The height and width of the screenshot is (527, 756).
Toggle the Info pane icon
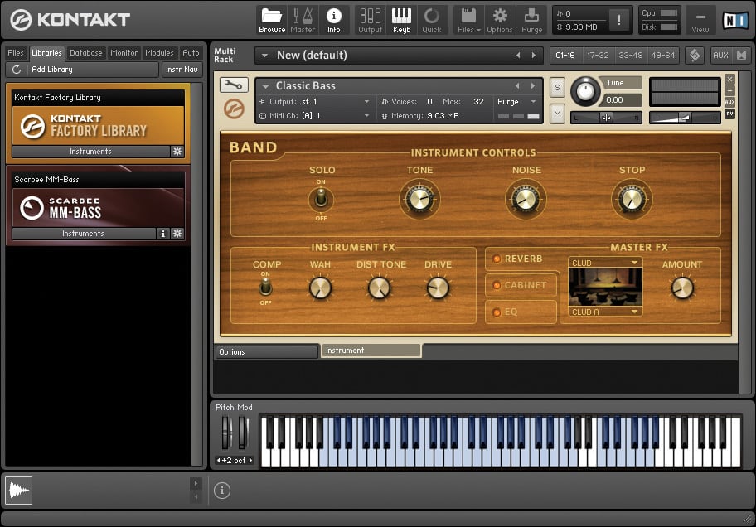333,20
